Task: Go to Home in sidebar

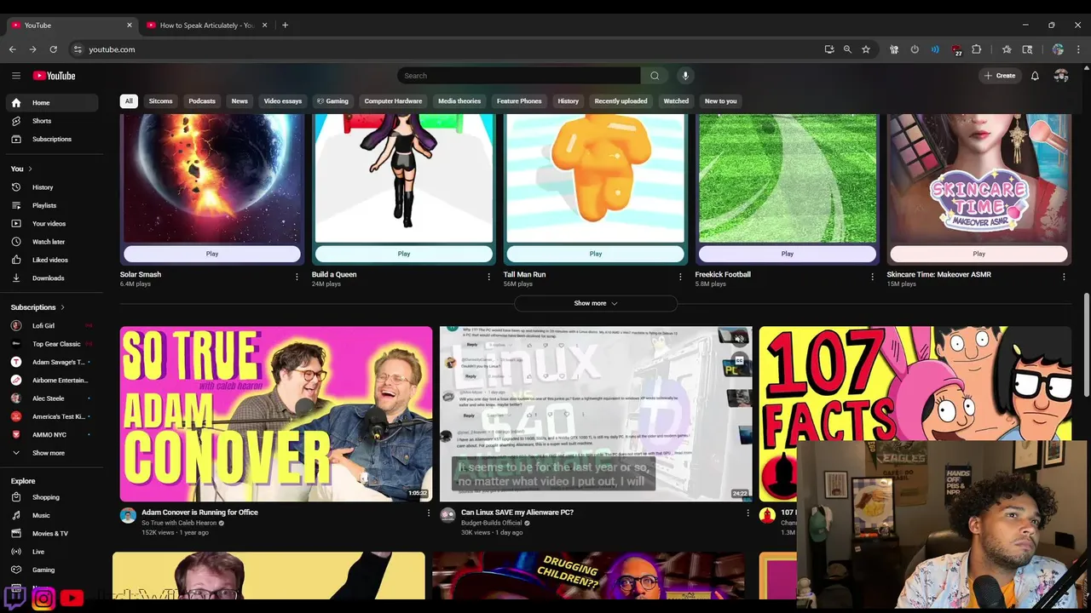Action: point(52,103)
